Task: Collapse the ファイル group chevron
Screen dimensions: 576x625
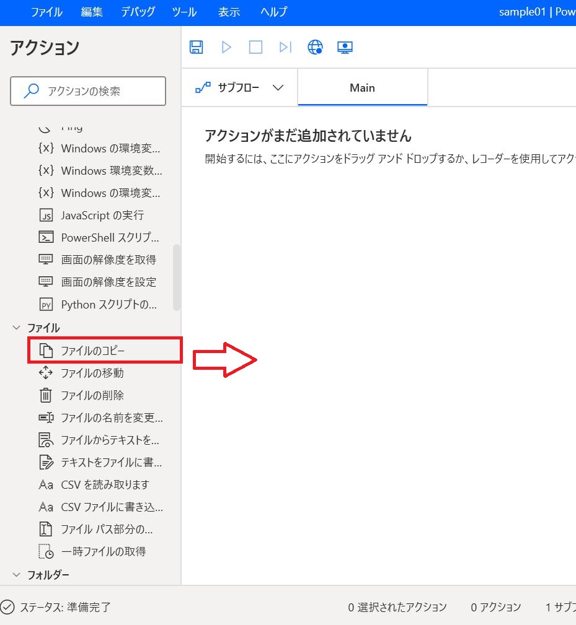Action: point(16,328)
